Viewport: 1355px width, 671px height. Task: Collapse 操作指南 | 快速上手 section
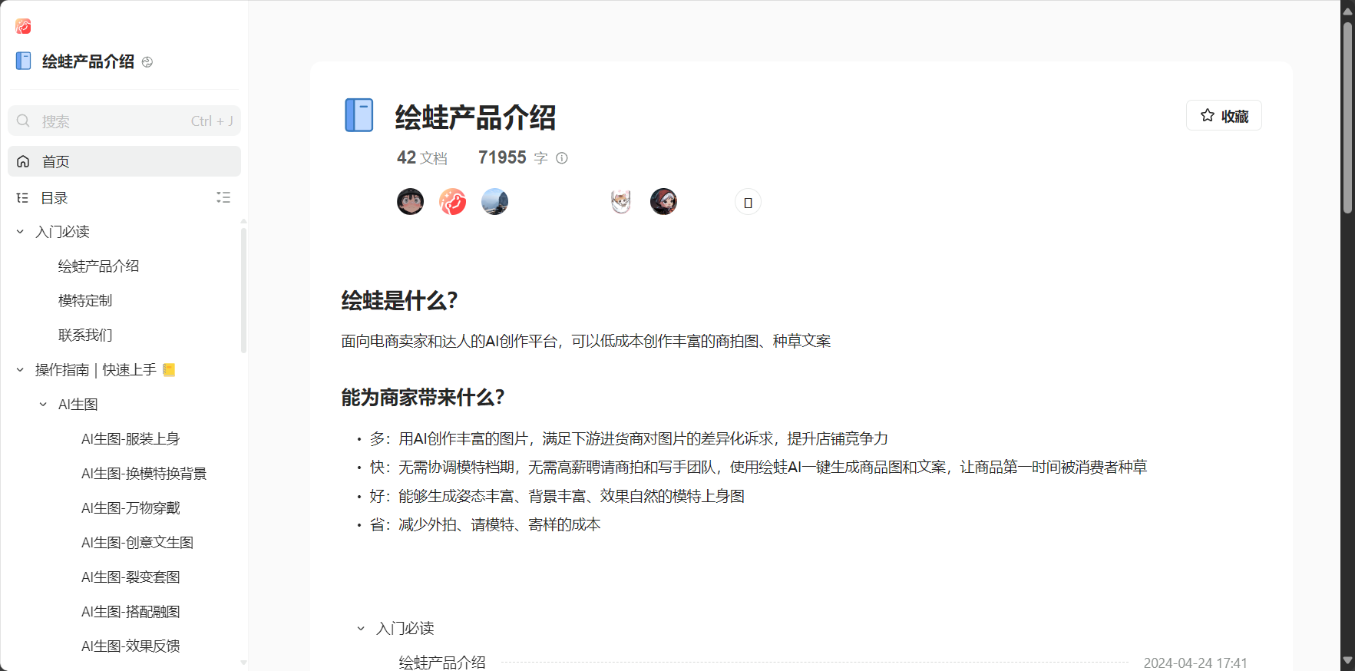click(x=20, y=369)
